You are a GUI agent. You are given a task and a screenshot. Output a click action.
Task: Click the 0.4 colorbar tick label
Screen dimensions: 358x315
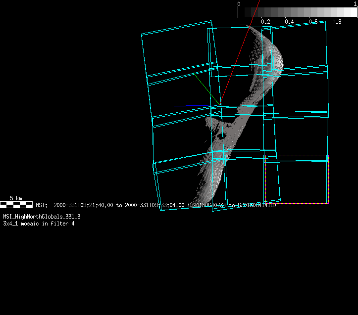pyautogui.click(x=289, y=22)
